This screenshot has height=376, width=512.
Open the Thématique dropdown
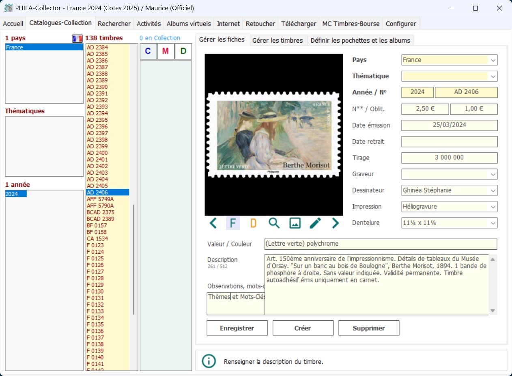tap(493, 76)
